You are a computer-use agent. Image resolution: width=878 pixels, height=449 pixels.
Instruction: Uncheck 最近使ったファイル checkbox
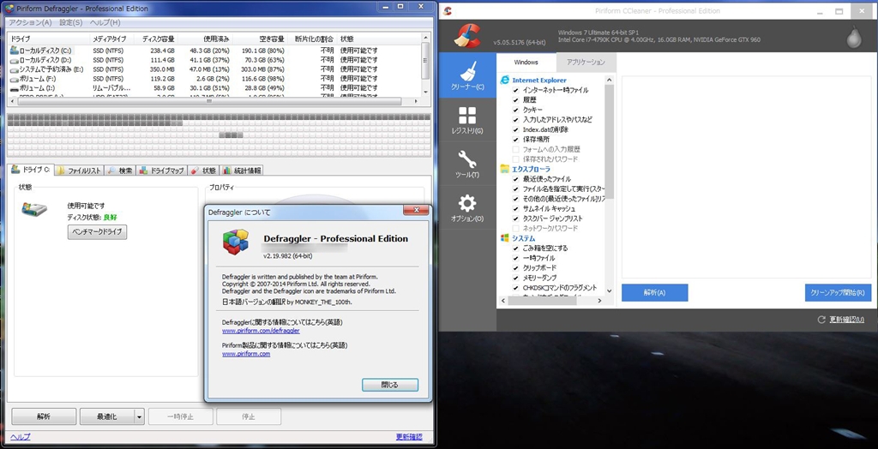click(x=515, y=179)
